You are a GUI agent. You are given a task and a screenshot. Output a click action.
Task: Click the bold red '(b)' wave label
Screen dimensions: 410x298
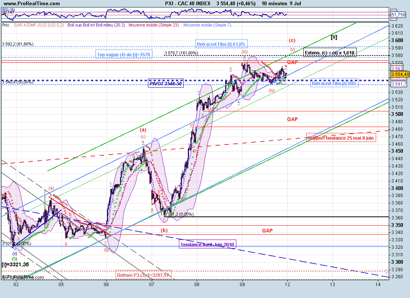164,230
